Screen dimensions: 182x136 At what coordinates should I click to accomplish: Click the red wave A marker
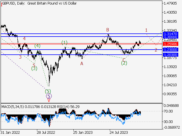click(x=82, y=64)
